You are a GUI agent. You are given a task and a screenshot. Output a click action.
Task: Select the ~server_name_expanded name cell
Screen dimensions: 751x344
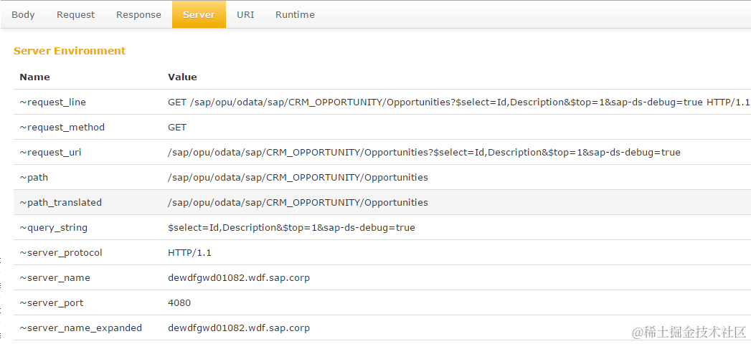click(x=80, y=328)
